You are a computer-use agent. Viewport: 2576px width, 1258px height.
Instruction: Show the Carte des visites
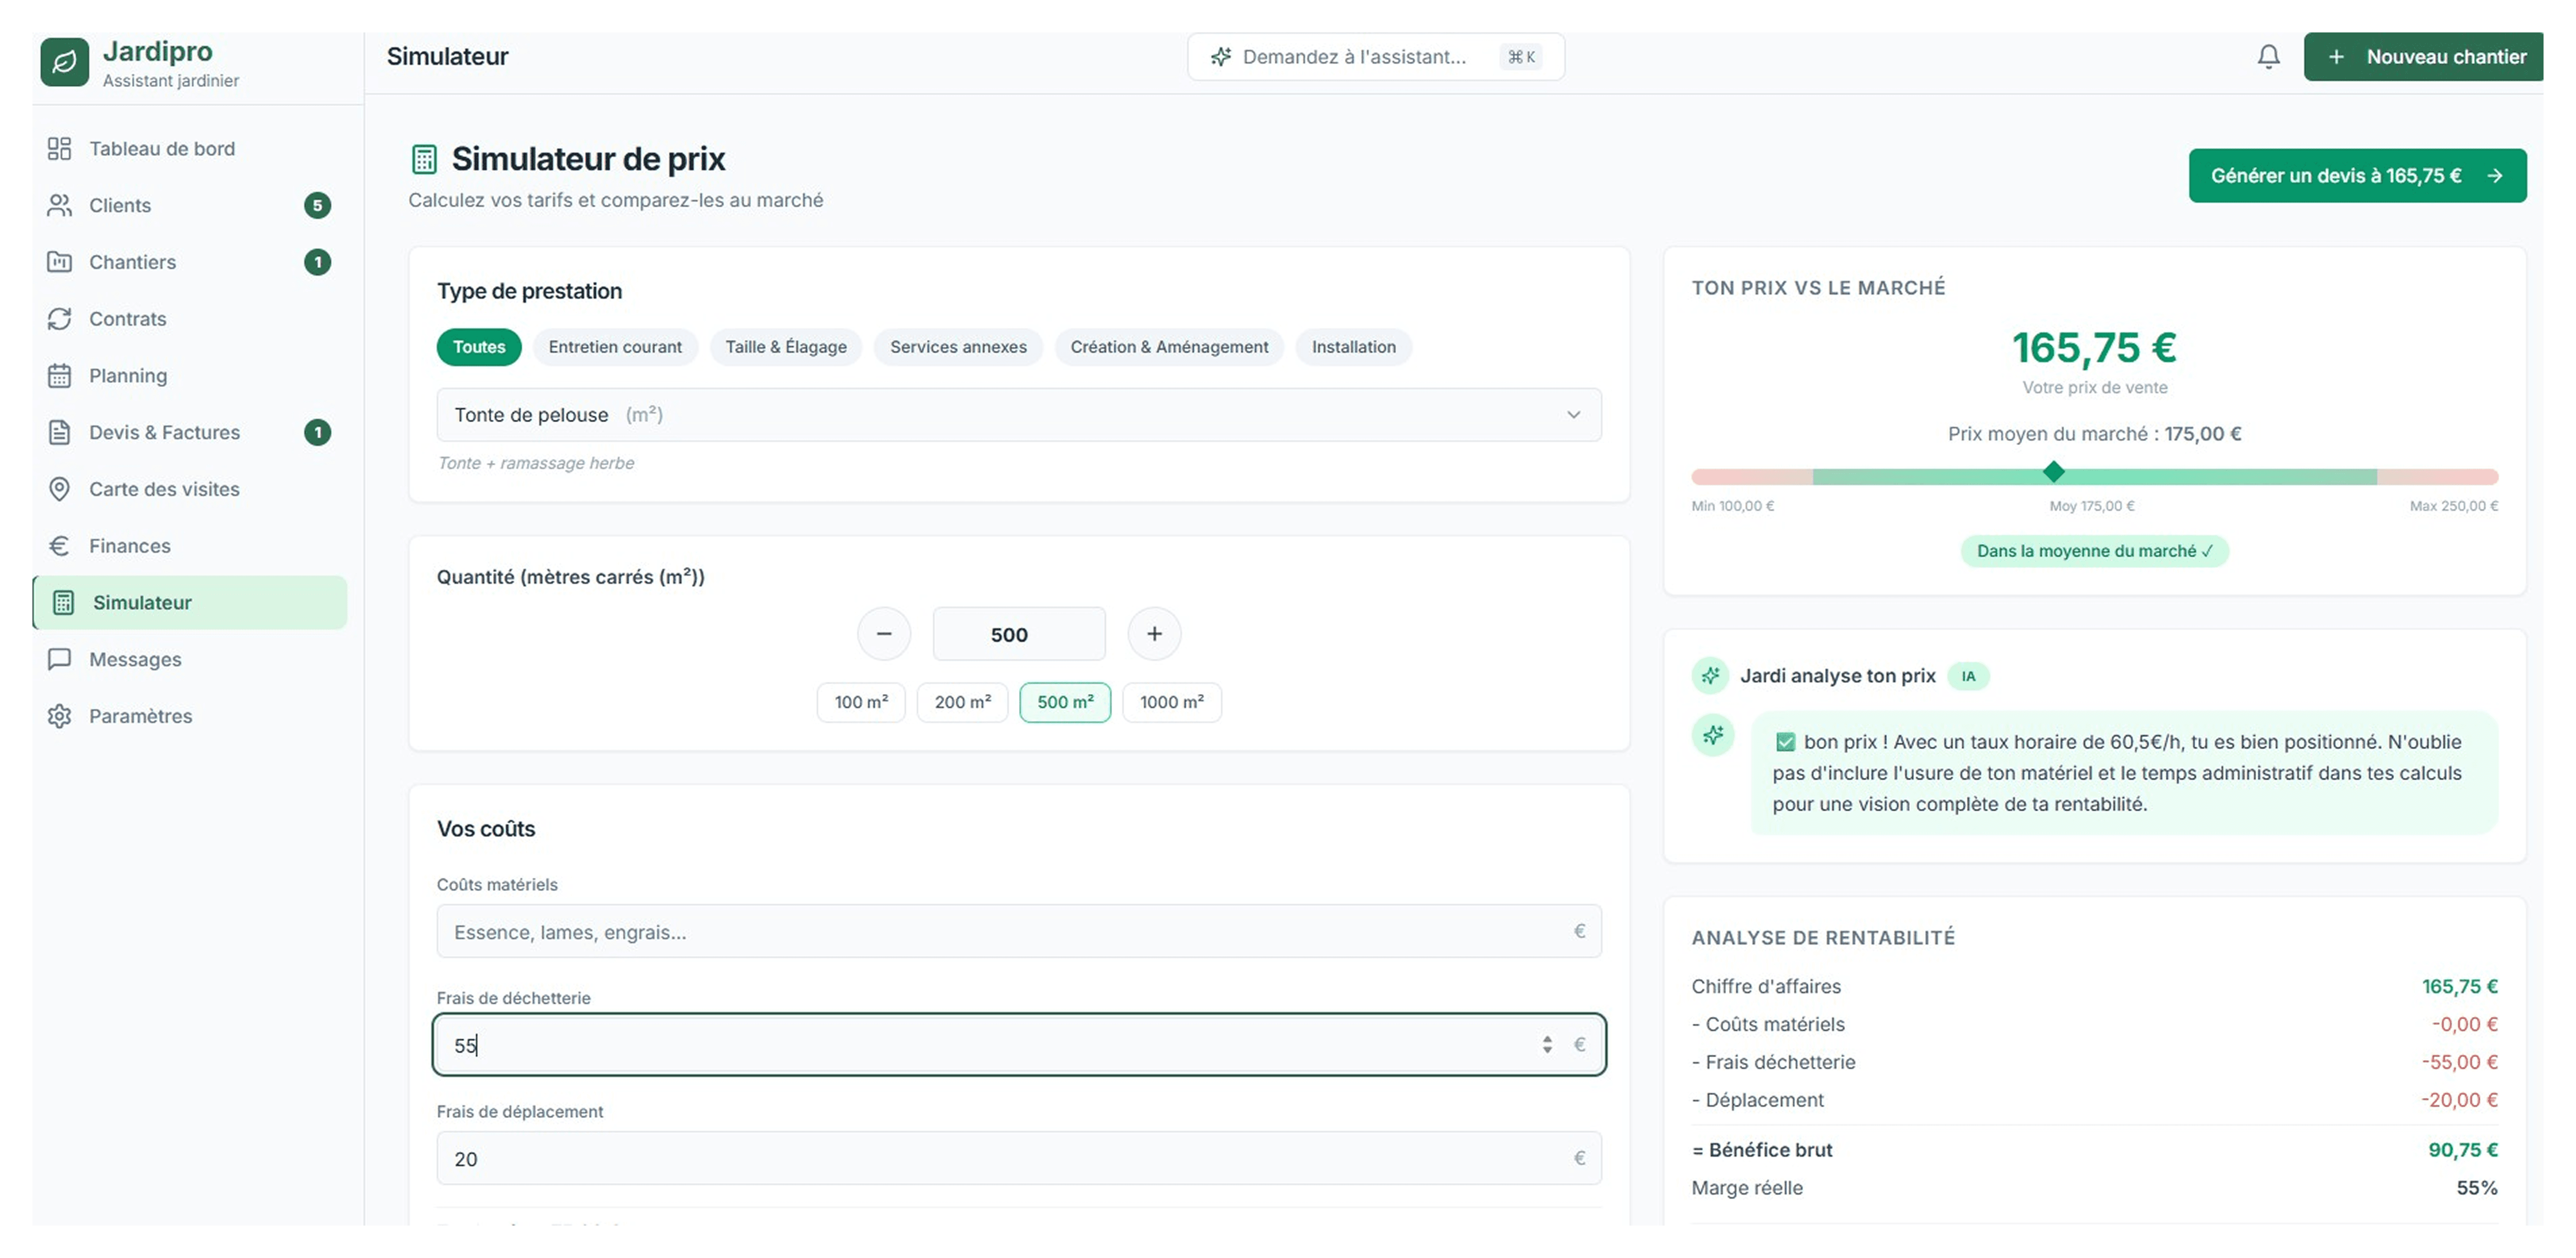point(163,489)
